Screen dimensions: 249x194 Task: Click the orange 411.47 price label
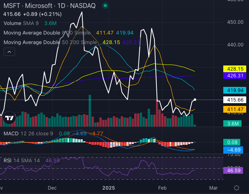click(x=234, y=109)
